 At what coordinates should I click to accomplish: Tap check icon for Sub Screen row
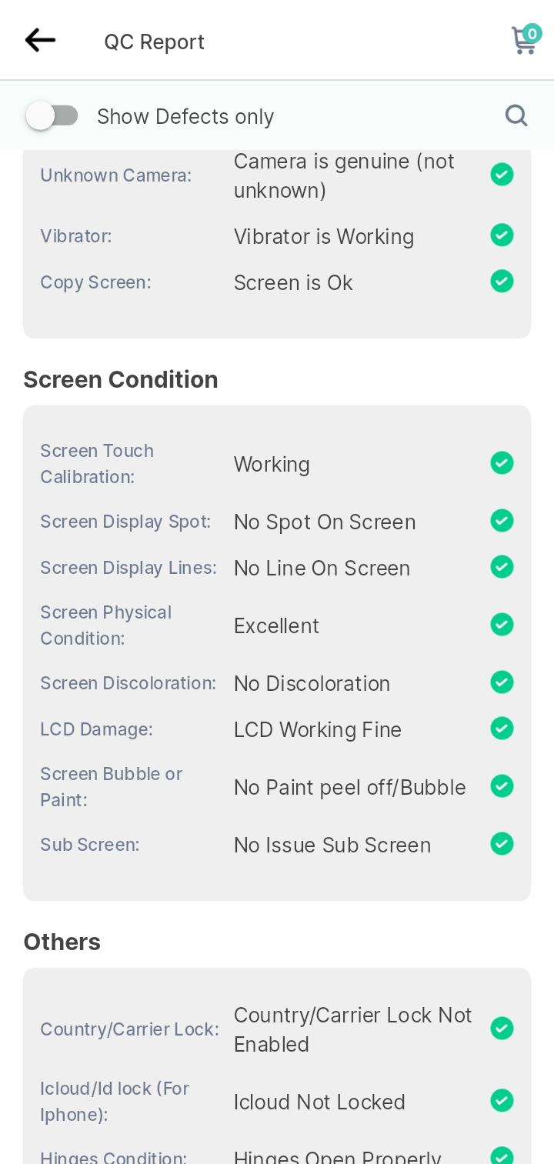502,844
